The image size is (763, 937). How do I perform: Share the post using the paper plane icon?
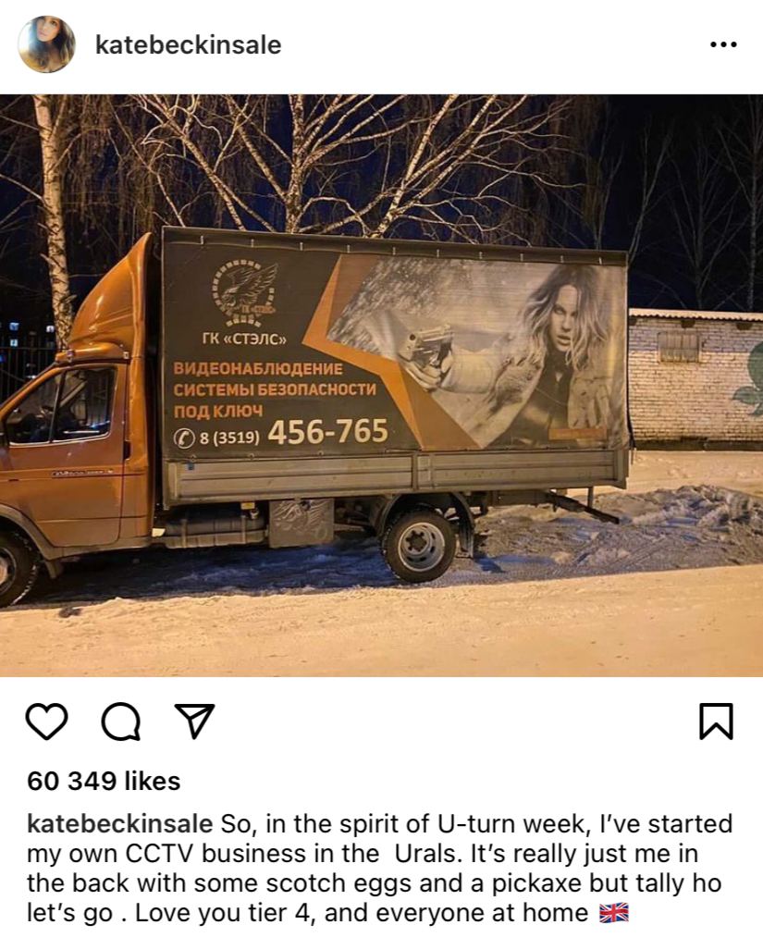[x=194, y=721]
